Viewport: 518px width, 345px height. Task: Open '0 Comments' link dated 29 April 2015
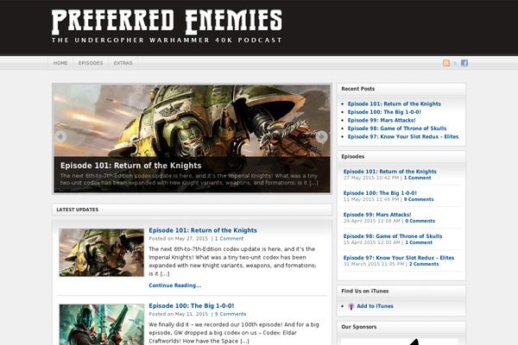point(420,221)
